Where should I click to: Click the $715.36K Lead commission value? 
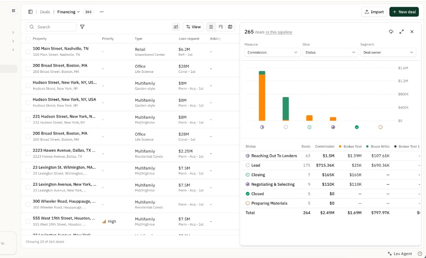pyautogui.click(x=325, y=165)
